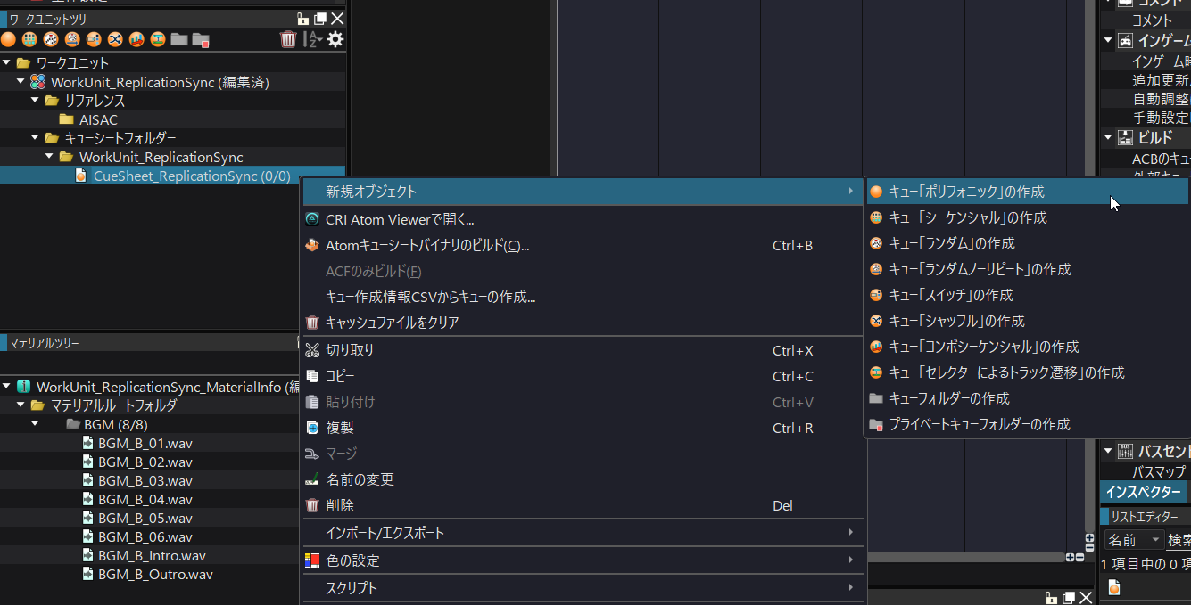The height and width of the screenshot is (605, 1191).
Task: Click the cue folder creation icon in the toolbar
Action: (178, 39)
